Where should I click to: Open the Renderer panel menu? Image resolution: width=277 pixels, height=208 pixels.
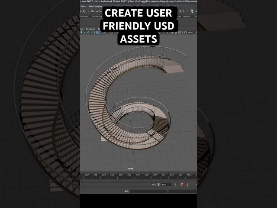pos(90,29)
